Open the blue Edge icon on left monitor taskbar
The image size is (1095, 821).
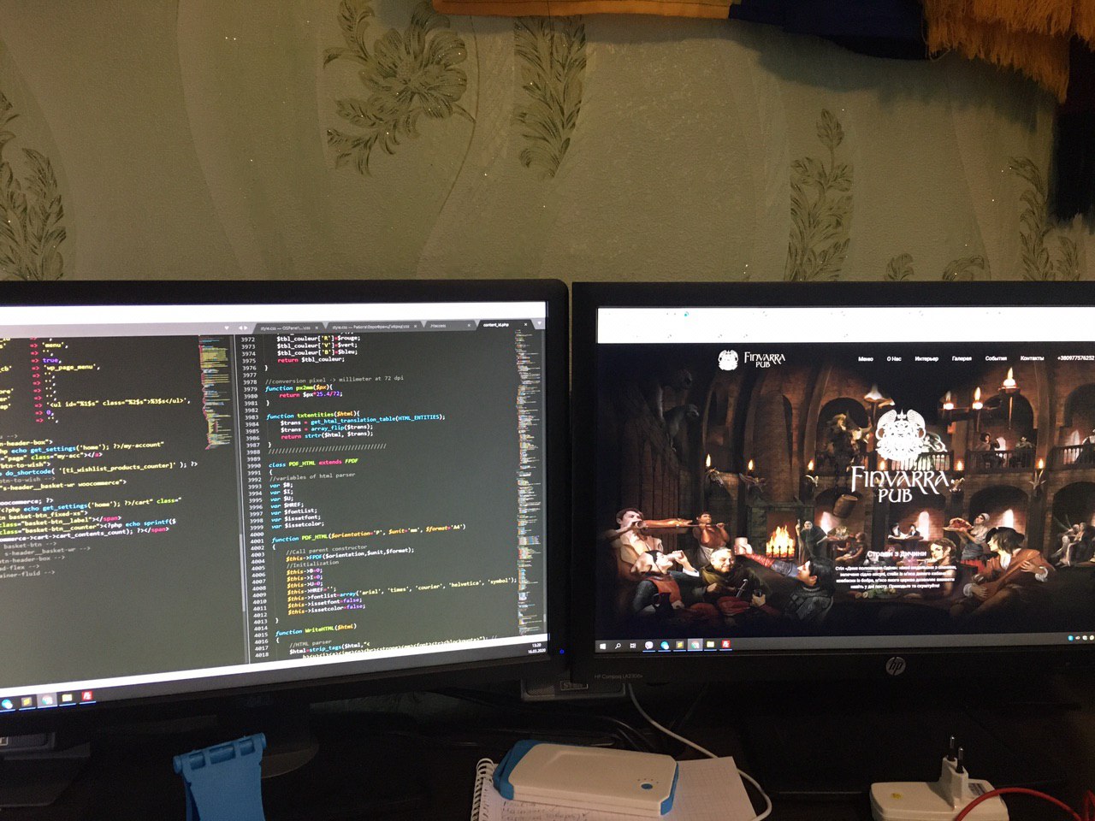[x=7, y=704]
